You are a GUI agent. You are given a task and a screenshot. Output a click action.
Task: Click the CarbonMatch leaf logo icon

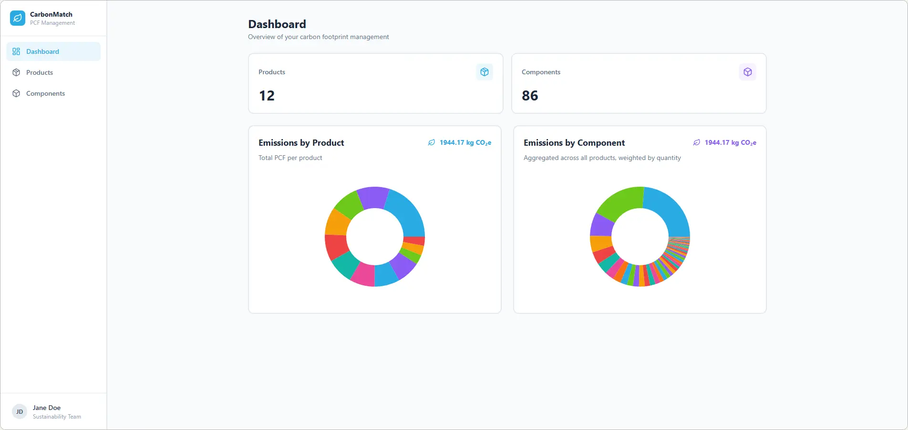[x=18, y=18]
